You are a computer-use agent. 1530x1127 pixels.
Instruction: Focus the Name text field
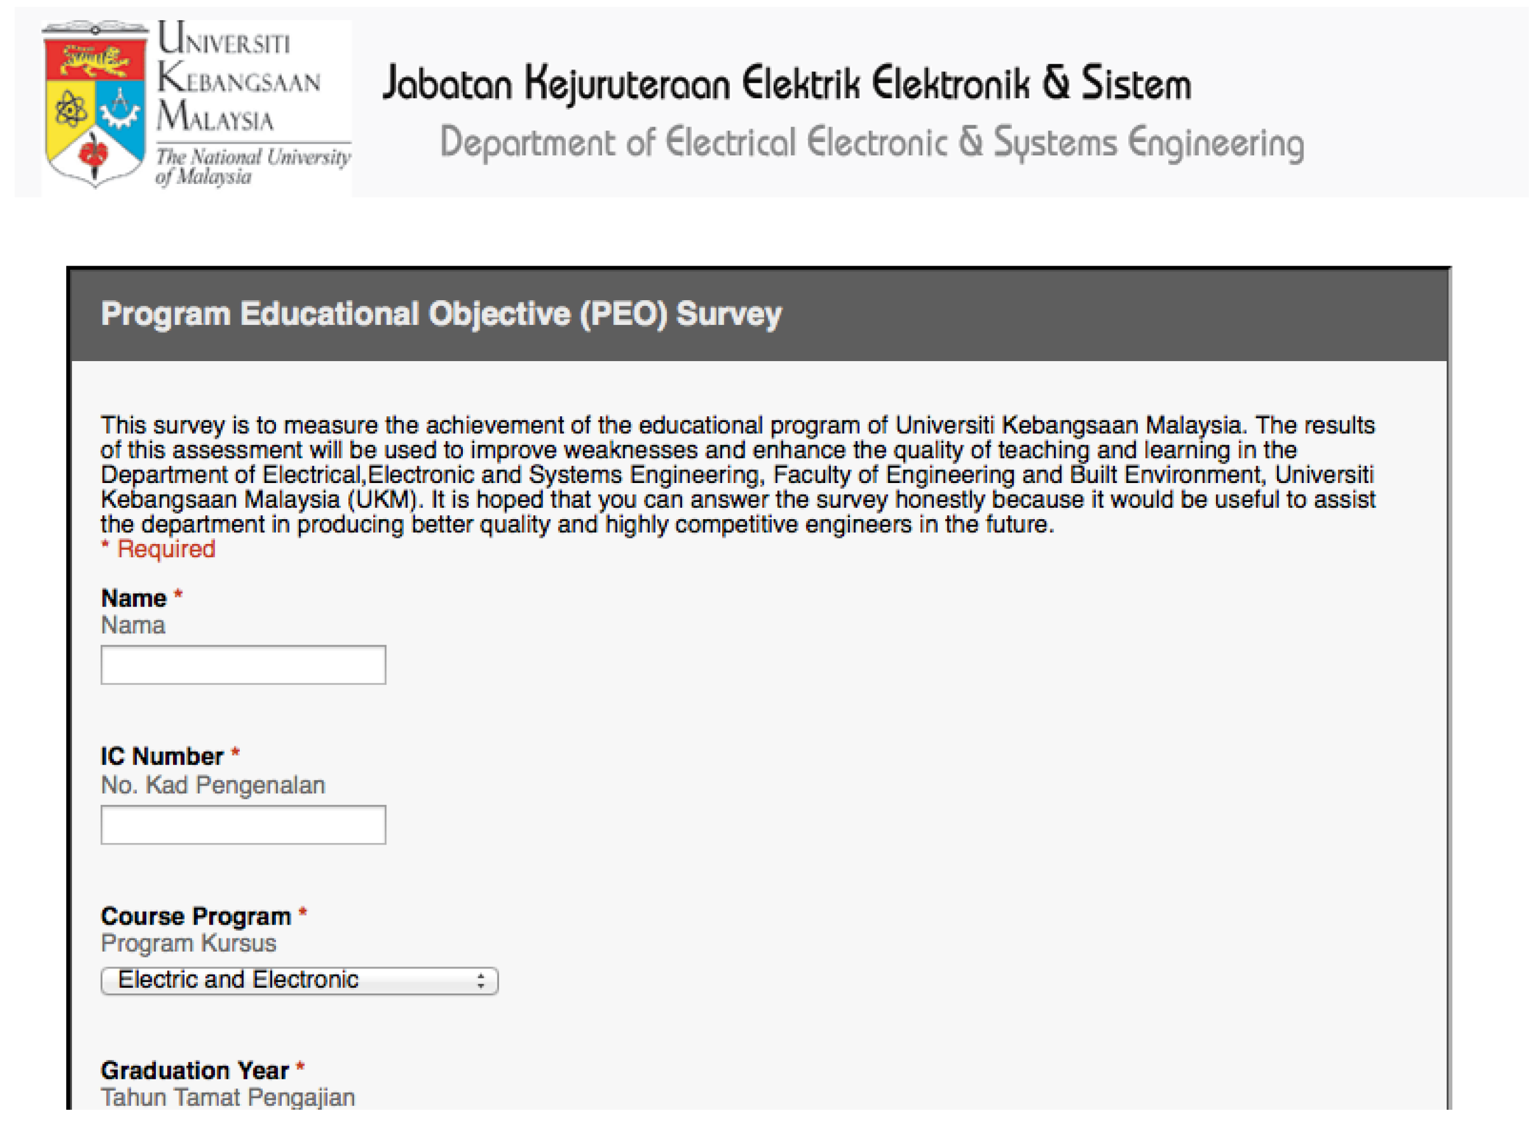[243, 665]
